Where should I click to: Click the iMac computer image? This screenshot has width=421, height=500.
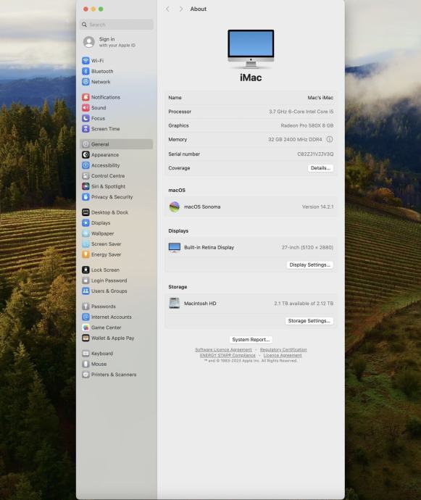tap(251, 49)
